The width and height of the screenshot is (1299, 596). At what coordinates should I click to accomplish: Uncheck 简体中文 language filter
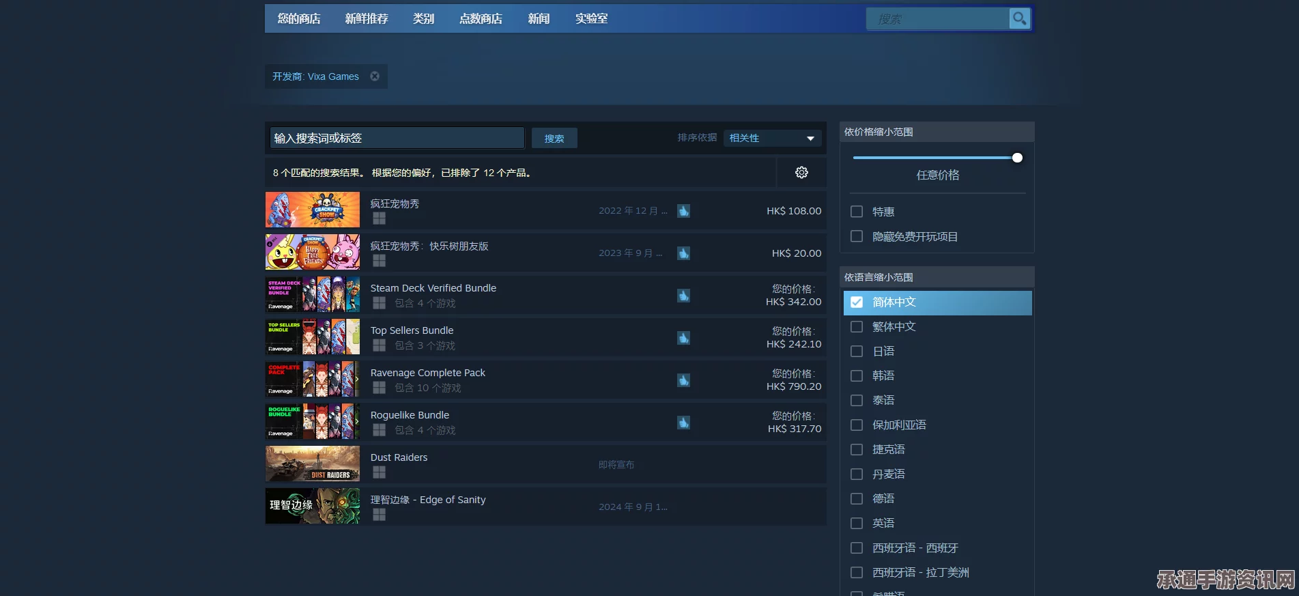pyautogui.click(x=857, y=302)
